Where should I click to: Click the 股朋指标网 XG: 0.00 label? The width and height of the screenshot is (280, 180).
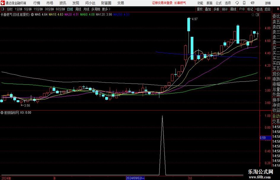(18, 113)
